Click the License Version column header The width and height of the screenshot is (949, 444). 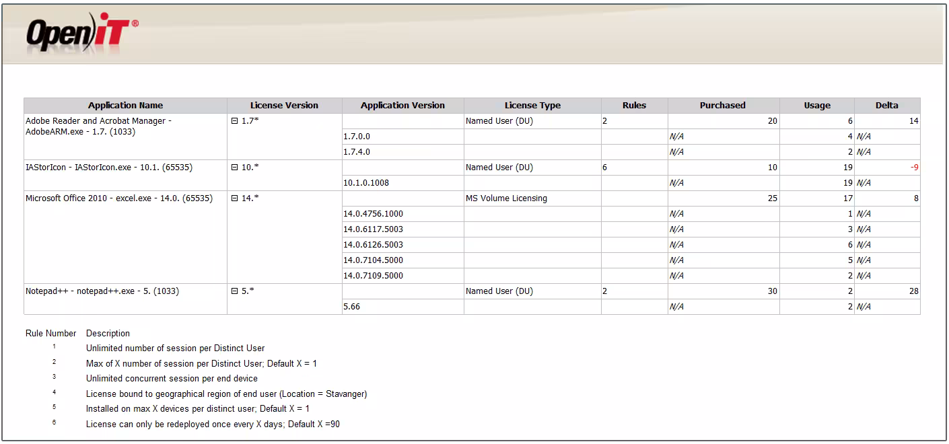pos(284,106)
